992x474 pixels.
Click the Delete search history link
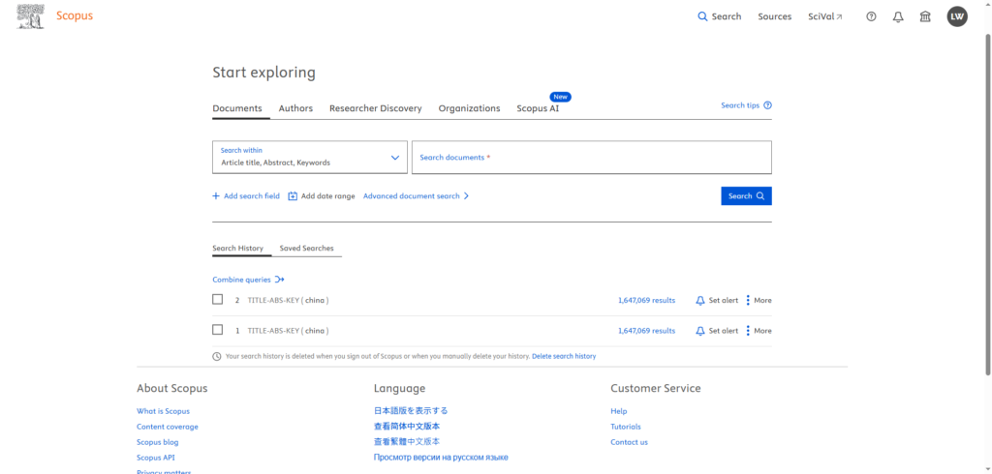click(564, 356)
